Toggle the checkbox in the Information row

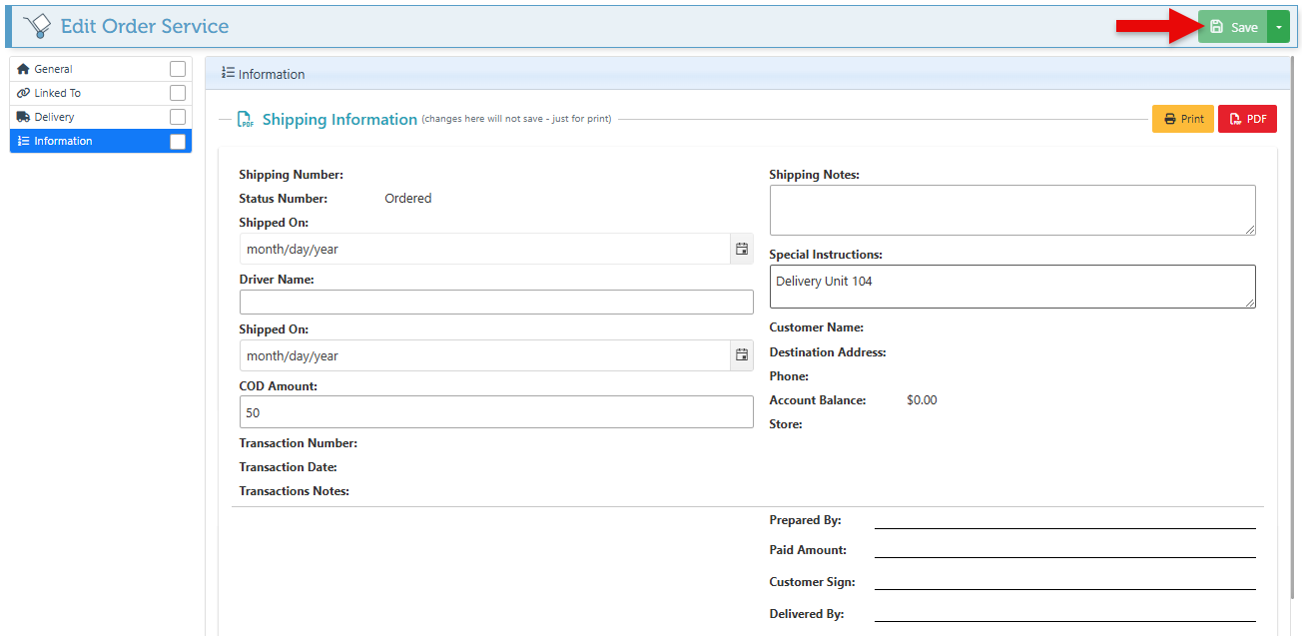[x=178, y=142]
